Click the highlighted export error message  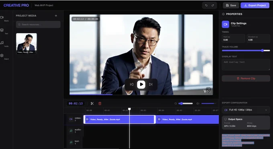coord(246,140)
